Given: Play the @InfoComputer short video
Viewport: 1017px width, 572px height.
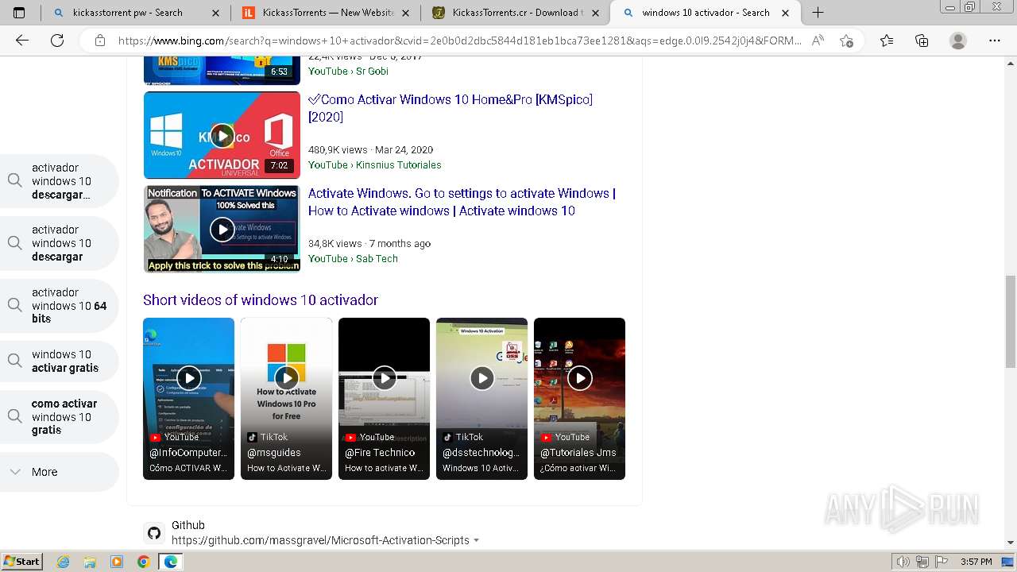Looking at the screenshot, I should pyautogui.click(x=188, y=399).
